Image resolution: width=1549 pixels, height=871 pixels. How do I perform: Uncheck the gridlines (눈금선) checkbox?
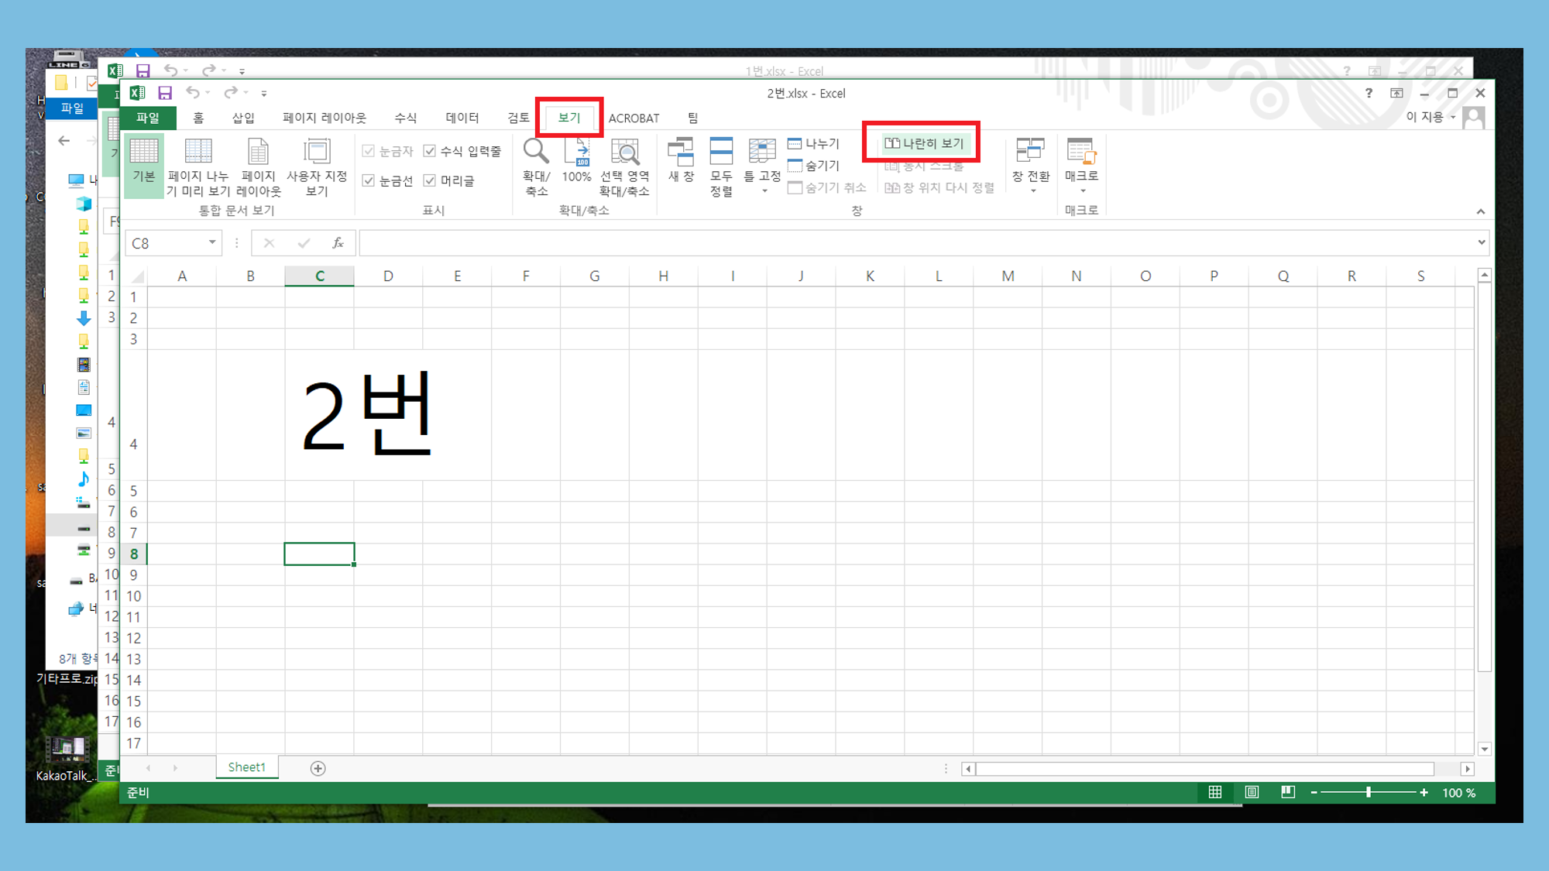(x=369, y=180)
